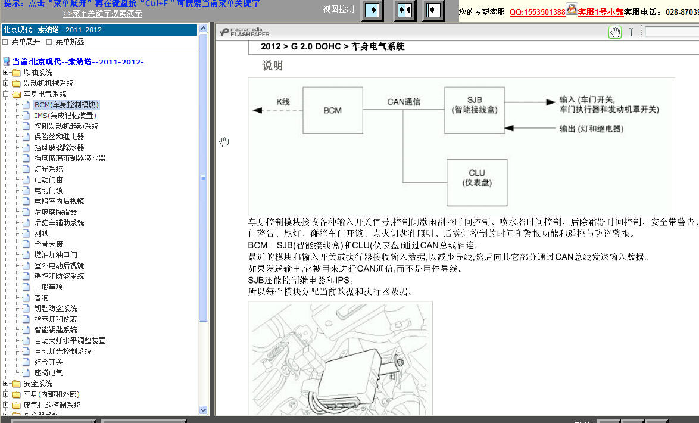Click the tree panel scroll-down arrow

click(203, 410)
